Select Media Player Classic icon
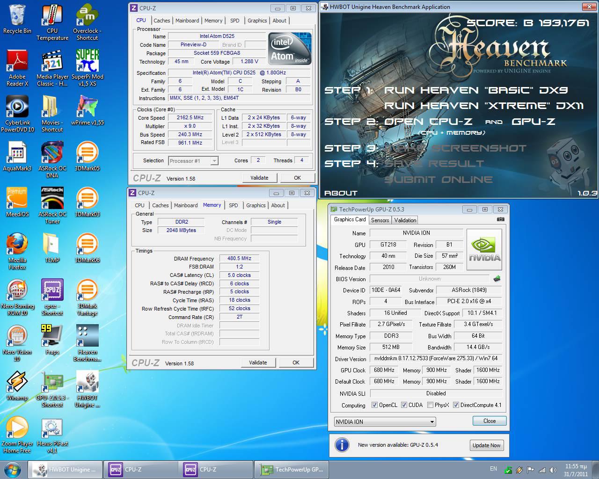Viewport: 599px width, 479px height. [x=52, y=68]
